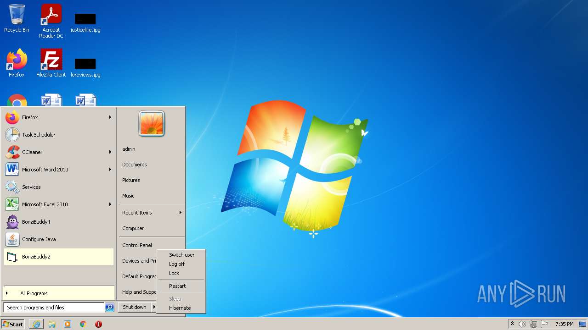Image resolution: width=588 pixels, height=330 pixels.
Task: Open Computer from Start menu
Action: 152,228
